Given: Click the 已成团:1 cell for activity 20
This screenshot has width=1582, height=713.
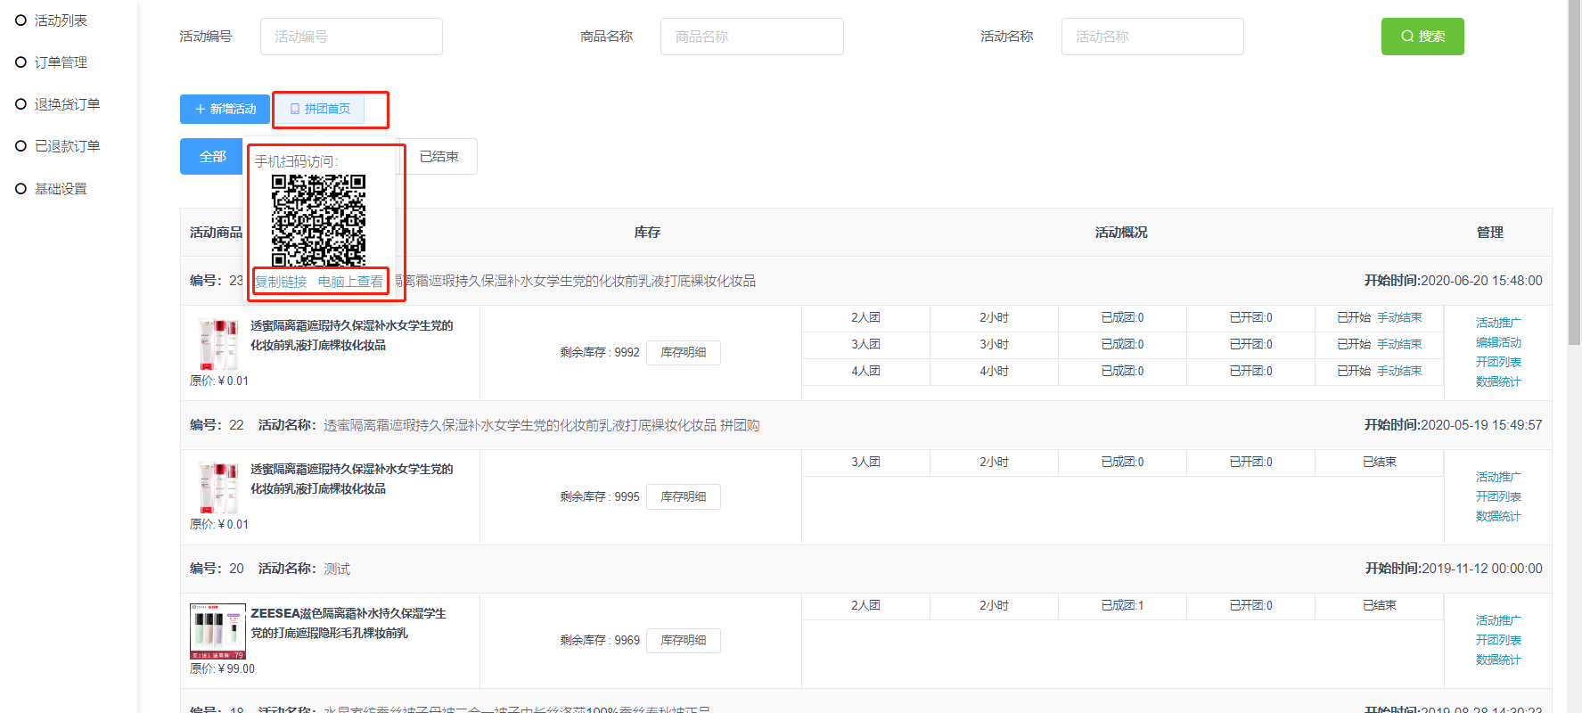Looking at the screenshot, I should point(1122,606).
